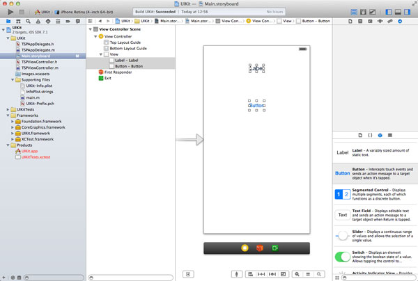Show the Breakpoint navigator

click(x=68, y=22)
